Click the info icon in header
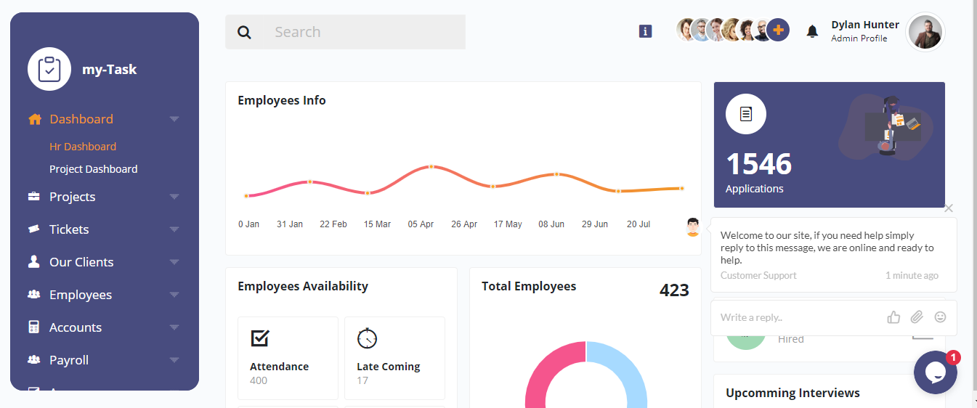This screenshot has width=977, height=408. (x=645, y=31)
